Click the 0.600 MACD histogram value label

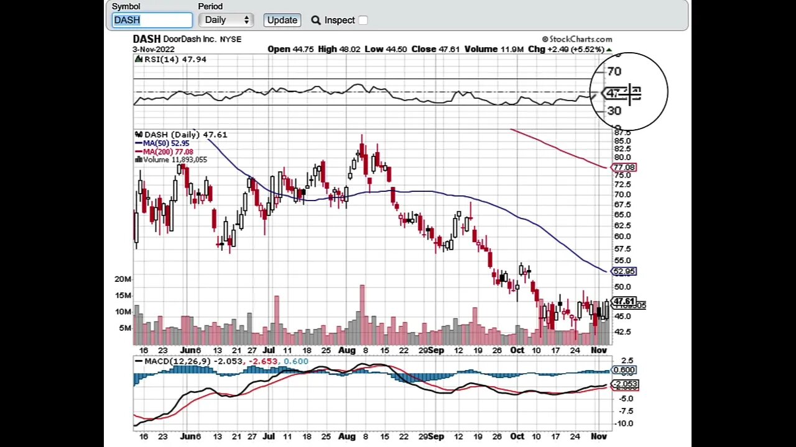624,370
